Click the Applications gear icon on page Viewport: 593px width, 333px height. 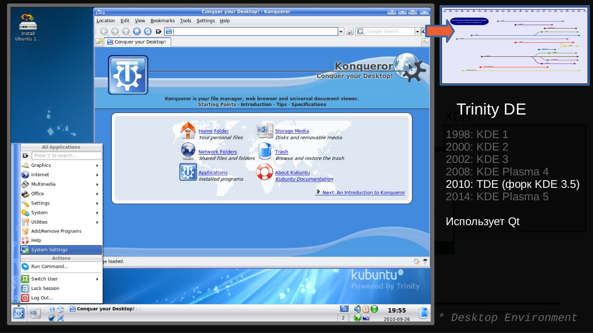(x=188, y=172)
